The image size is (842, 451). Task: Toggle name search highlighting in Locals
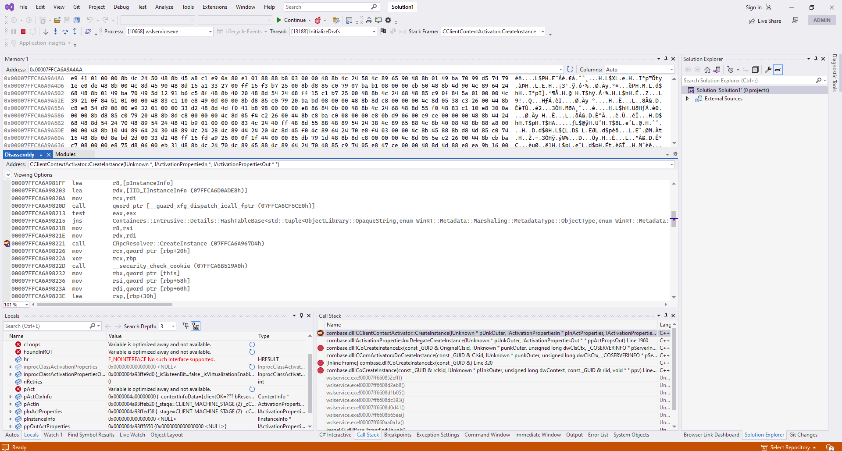coord(196,326)
